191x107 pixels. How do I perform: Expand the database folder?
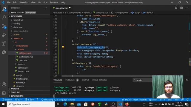point(18,27)
